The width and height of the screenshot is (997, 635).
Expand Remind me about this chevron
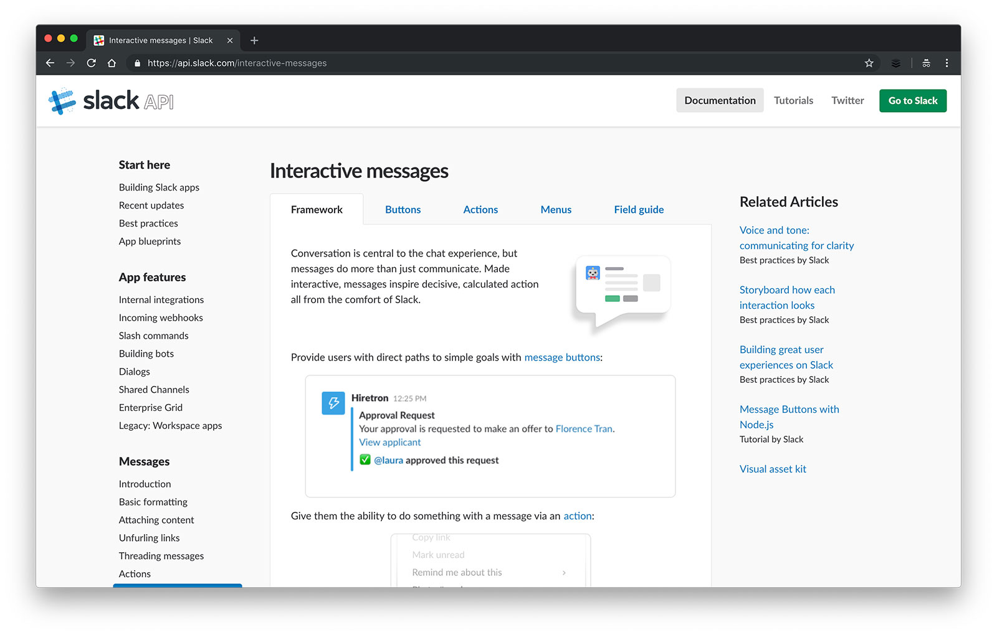coord(564,572)
